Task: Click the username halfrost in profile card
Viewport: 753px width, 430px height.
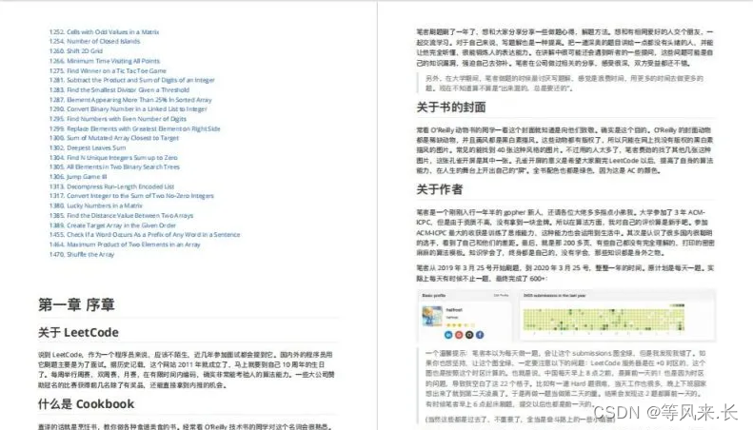Action: click(x=454, y=310)
